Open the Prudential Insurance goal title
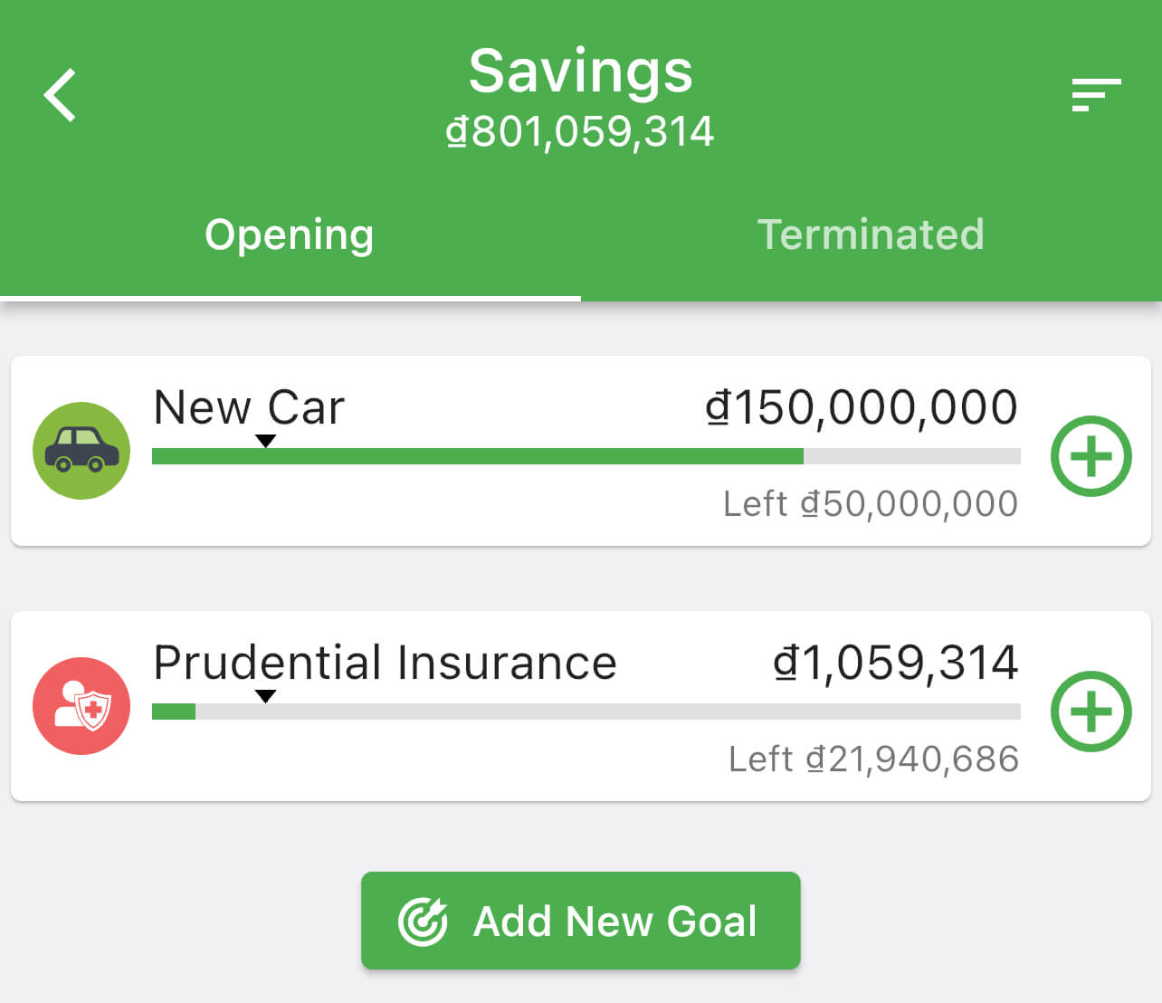The image size is (1162, 1003). 385,663
